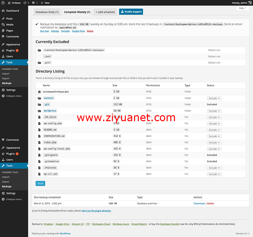Click the file icon beside .htaccess
The image size is (253, 237).
coord(39,168)
